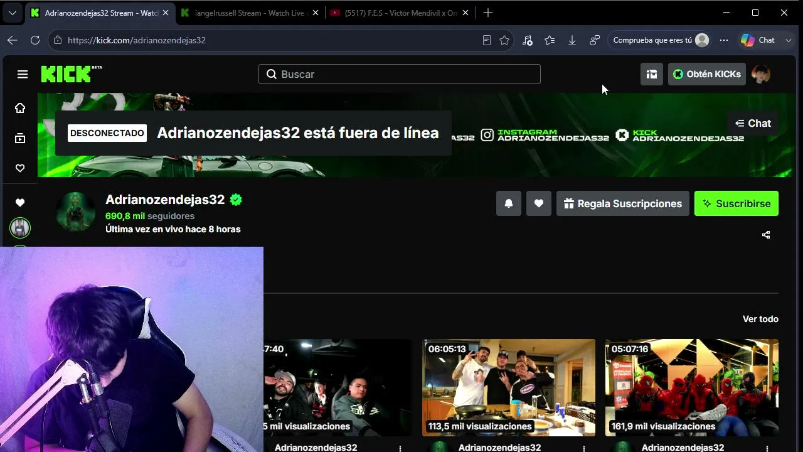Reload the page with refresh icon
The image size is (803, 452).
click(x=35, y=40)
